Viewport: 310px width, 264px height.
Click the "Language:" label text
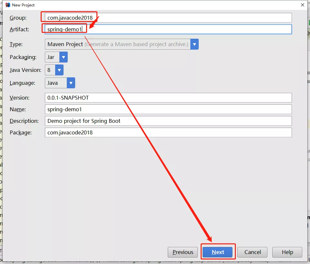point(22,83)
